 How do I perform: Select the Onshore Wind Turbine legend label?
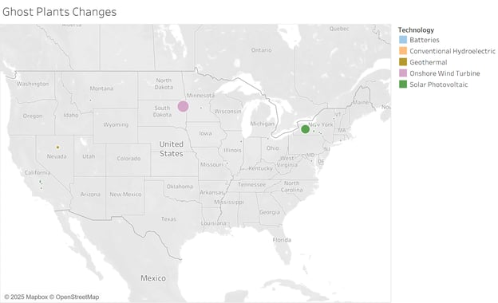coord(445,73)
